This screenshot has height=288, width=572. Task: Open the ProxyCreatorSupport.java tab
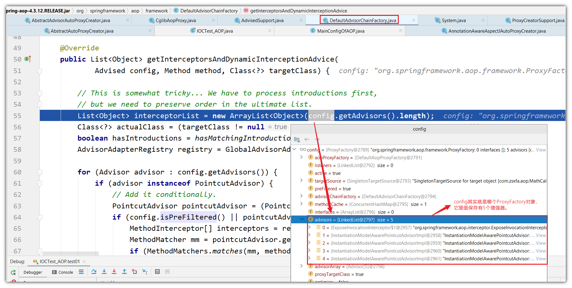538,21
